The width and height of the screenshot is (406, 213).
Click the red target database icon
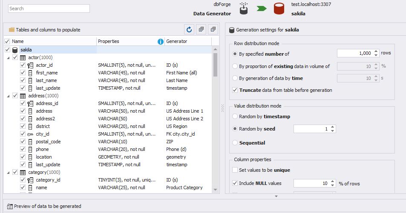pos(279,9)
